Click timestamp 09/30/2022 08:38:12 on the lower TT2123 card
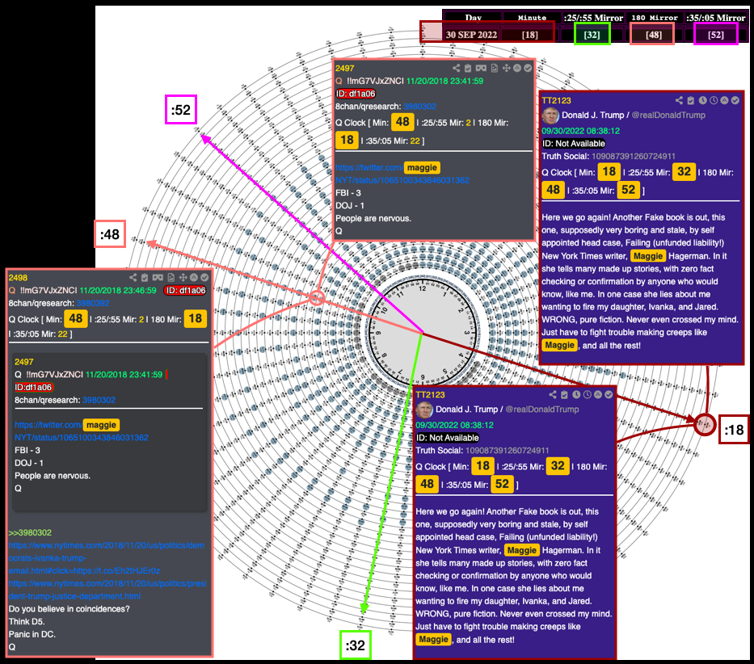 [454, 425]
